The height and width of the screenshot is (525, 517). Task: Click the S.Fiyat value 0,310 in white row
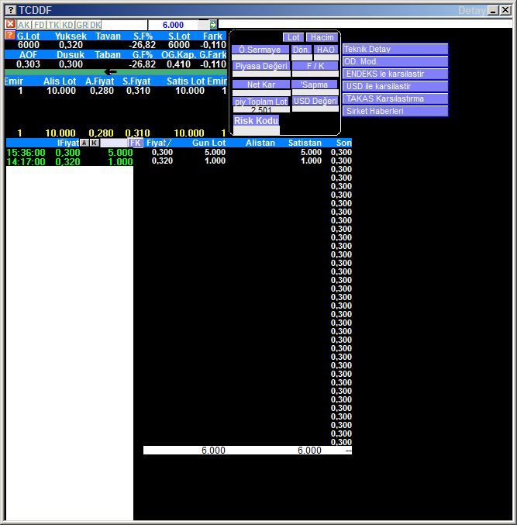(x=138, y=91)
